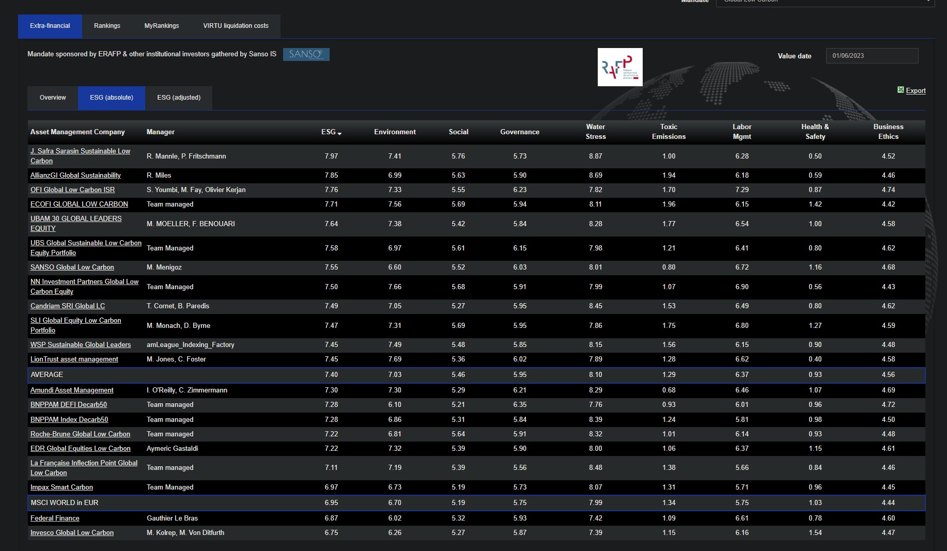This screenshot has height=551, width=947.
Task: Open UBAM 30 GLOBAL LEADERS EQUITY link
Action: tap(76, 224)
